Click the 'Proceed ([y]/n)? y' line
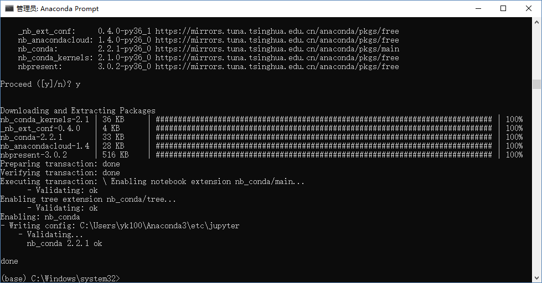542x283 pixels. (40, 84)
